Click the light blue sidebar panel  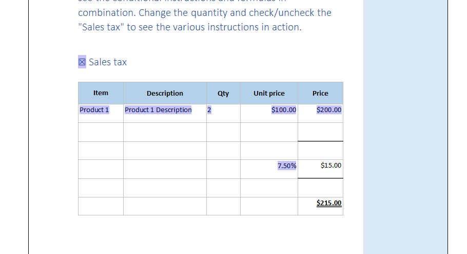click(x=405, y=127)
